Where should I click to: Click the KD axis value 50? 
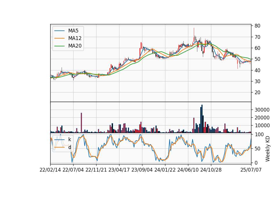tap(257, 149)
